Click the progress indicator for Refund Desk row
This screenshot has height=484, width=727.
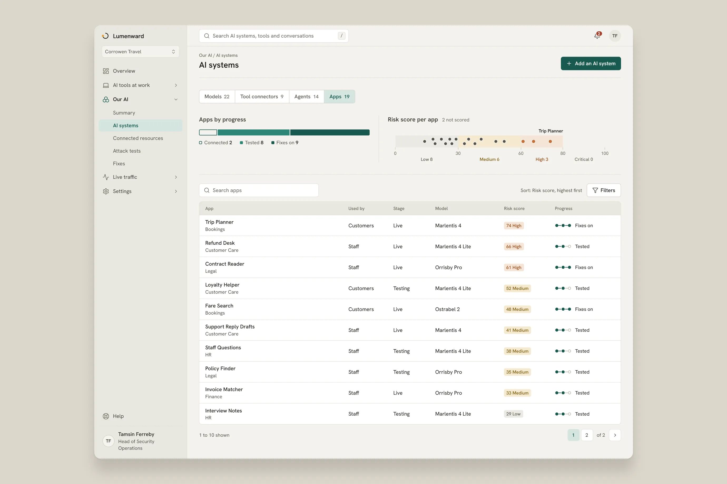[563, 247]
